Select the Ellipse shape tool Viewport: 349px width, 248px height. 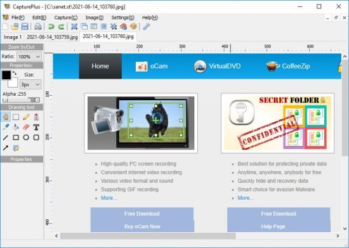26,138
